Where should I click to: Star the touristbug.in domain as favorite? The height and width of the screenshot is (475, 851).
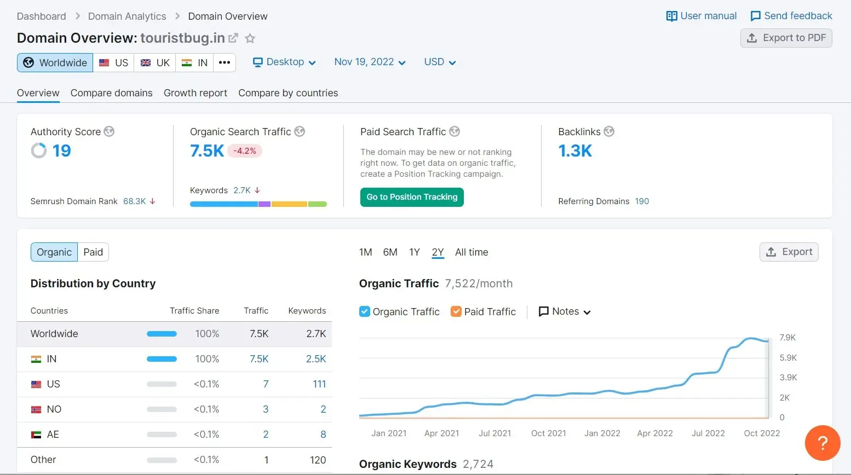[250, 38]
